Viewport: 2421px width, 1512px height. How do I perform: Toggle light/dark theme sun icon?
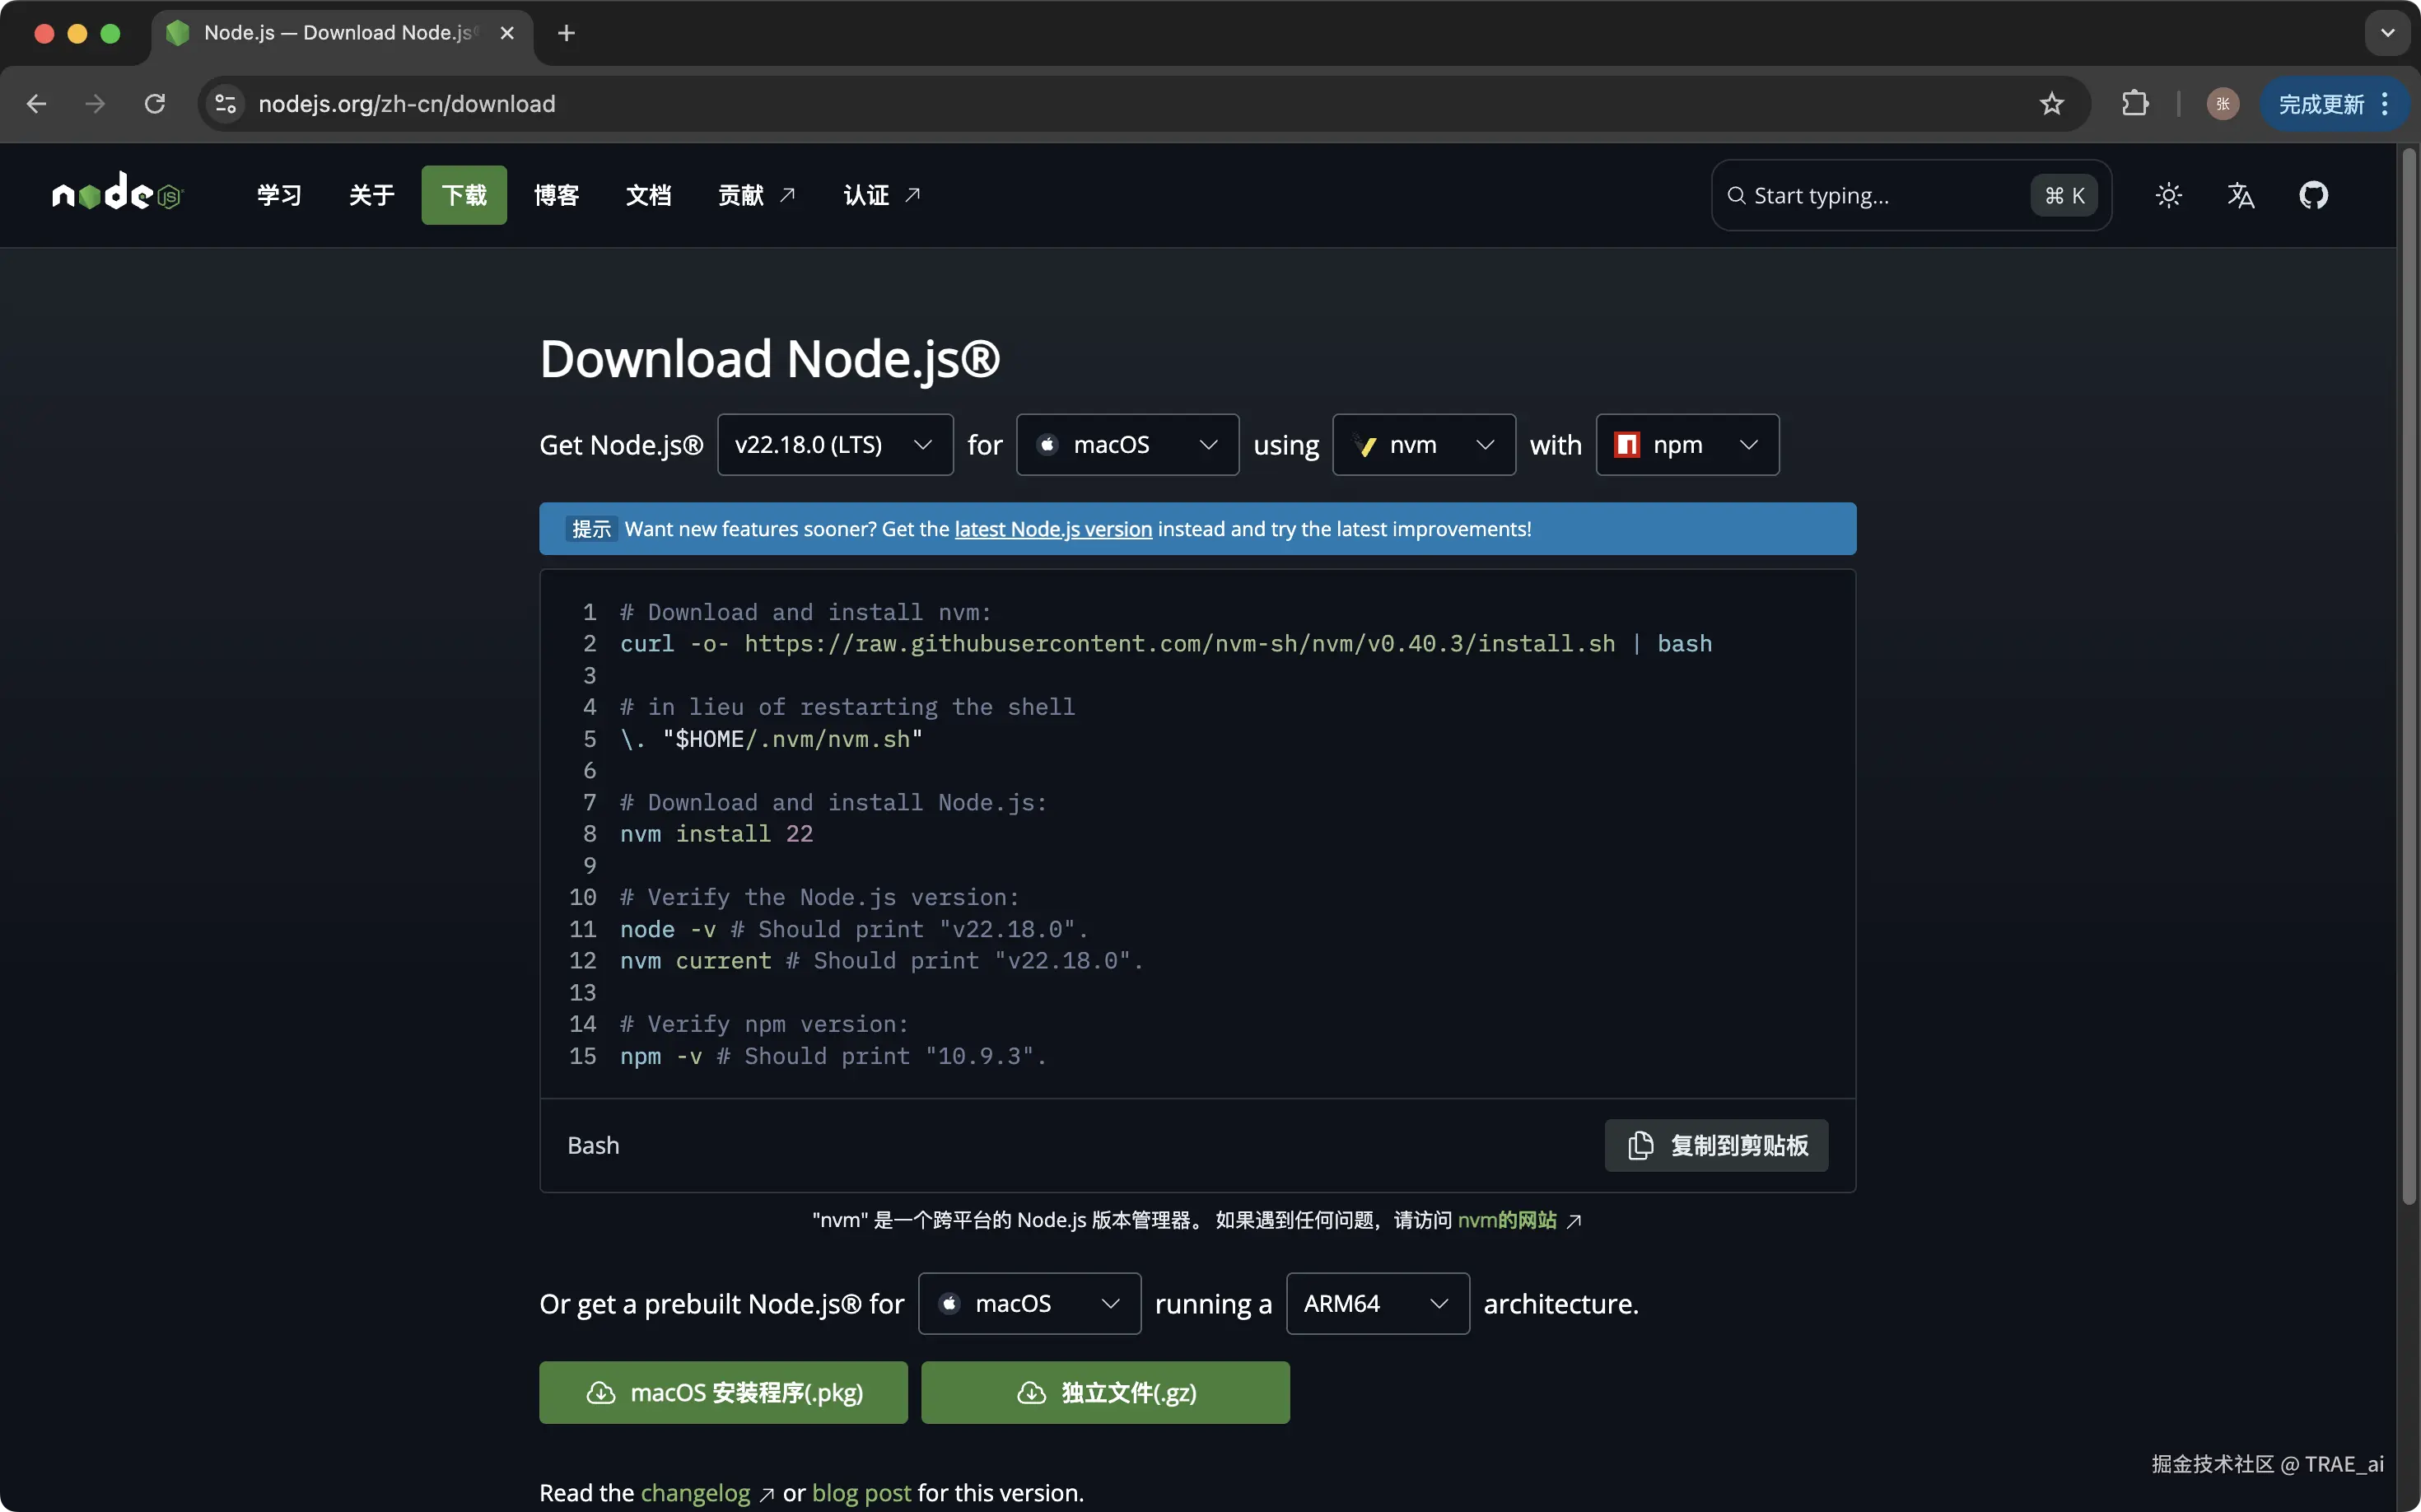pos(2168,195)
